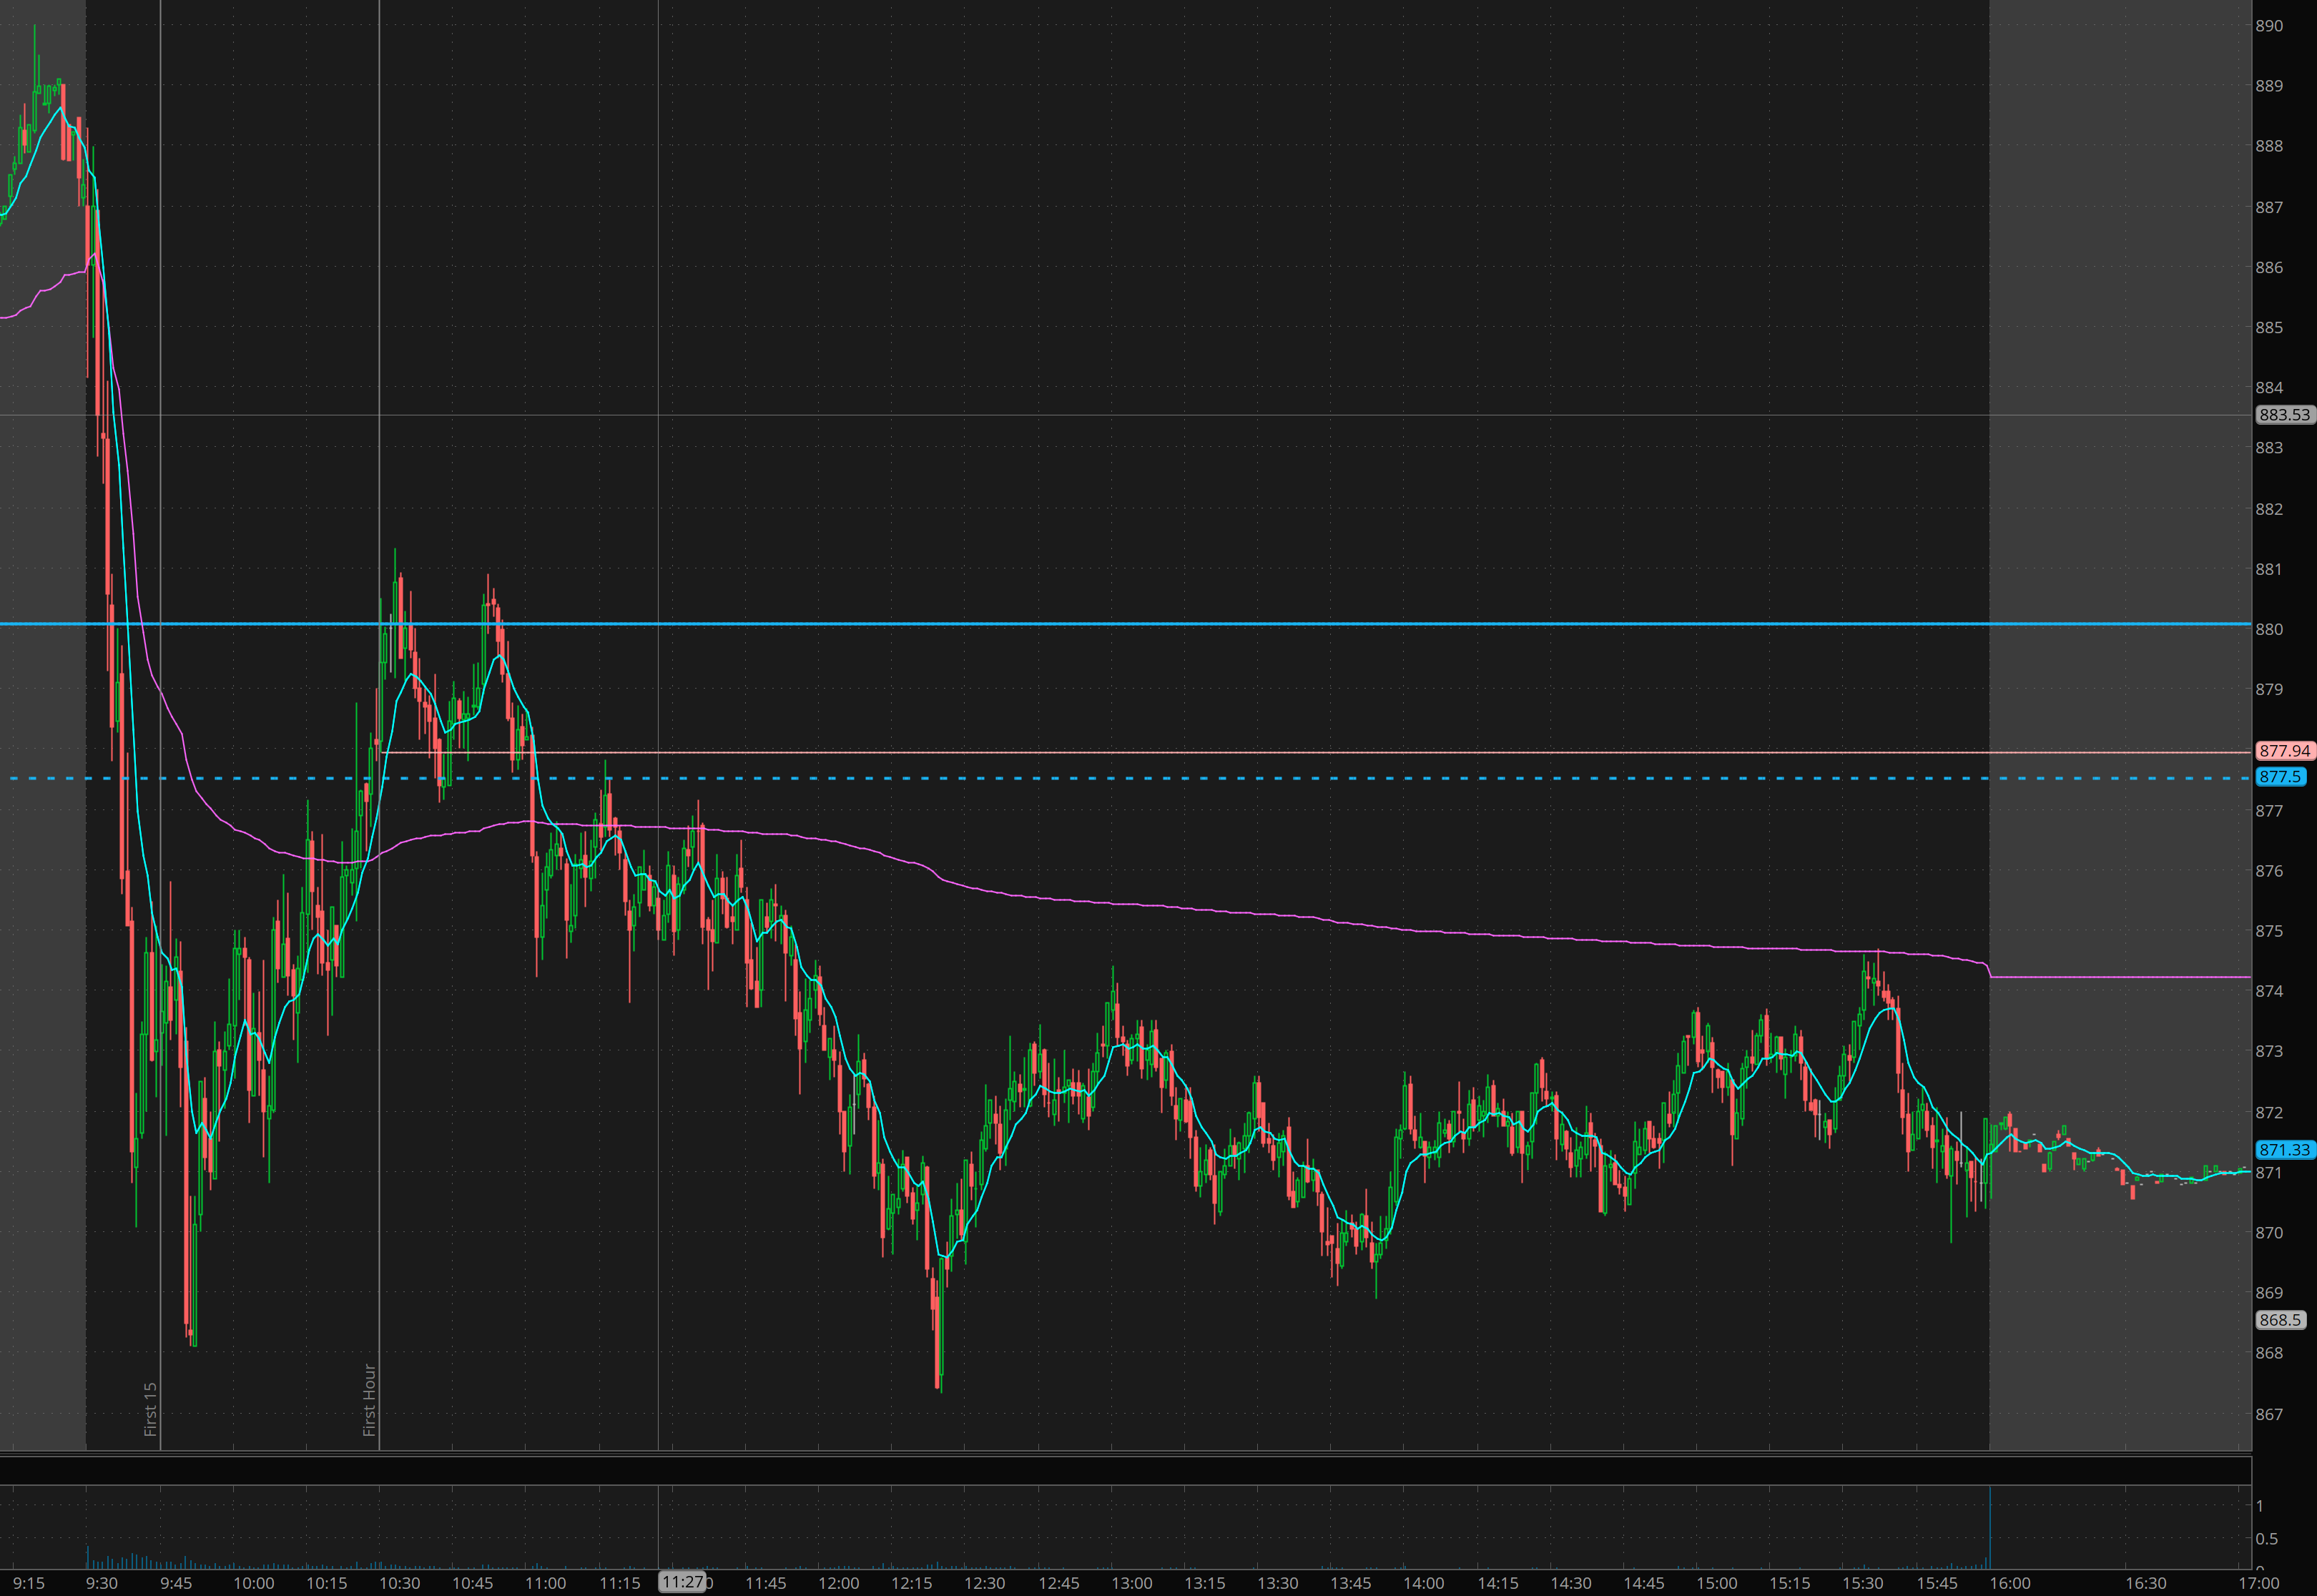Click the 12:15 time axis label

click(x=911, y=1583)
